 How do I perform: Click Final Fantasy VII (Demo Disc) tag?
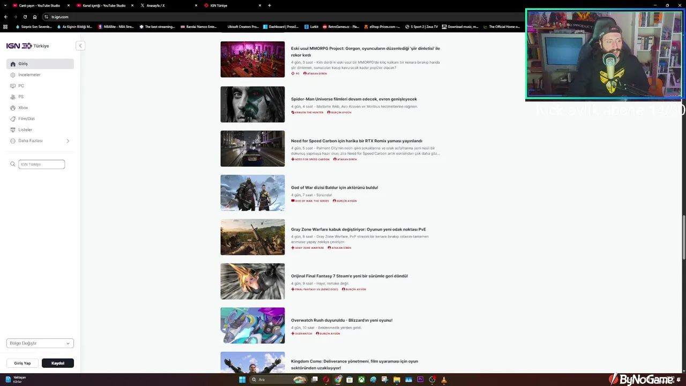pyautogui.click(x=315, y=289)
